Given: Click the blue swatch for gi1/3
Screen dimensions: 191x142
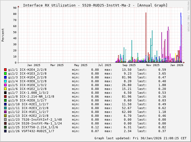Looking at the screenshot, I should pos(5,77).
